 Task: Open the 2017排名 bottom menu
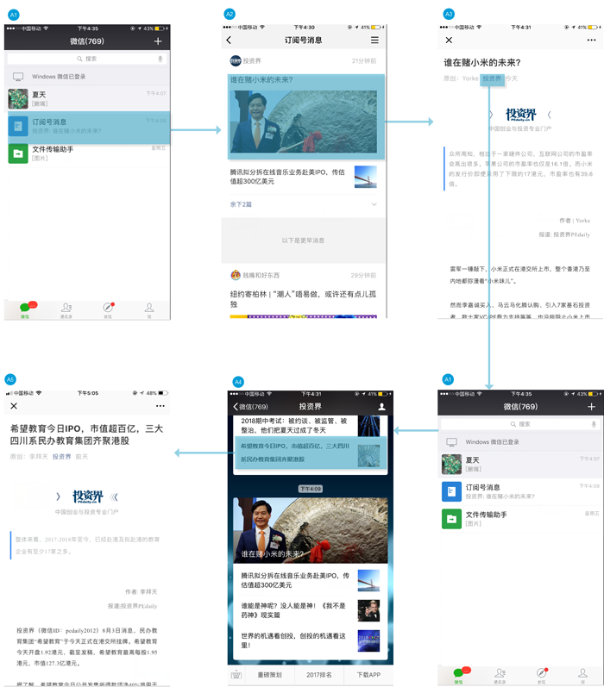(319, 674)
